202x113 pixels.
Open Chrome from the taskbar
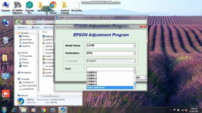43,110
